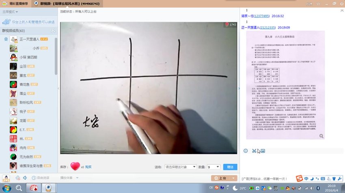Open the user ID link 12377495
The image size is (345, 193).
(x=261, y=16)
